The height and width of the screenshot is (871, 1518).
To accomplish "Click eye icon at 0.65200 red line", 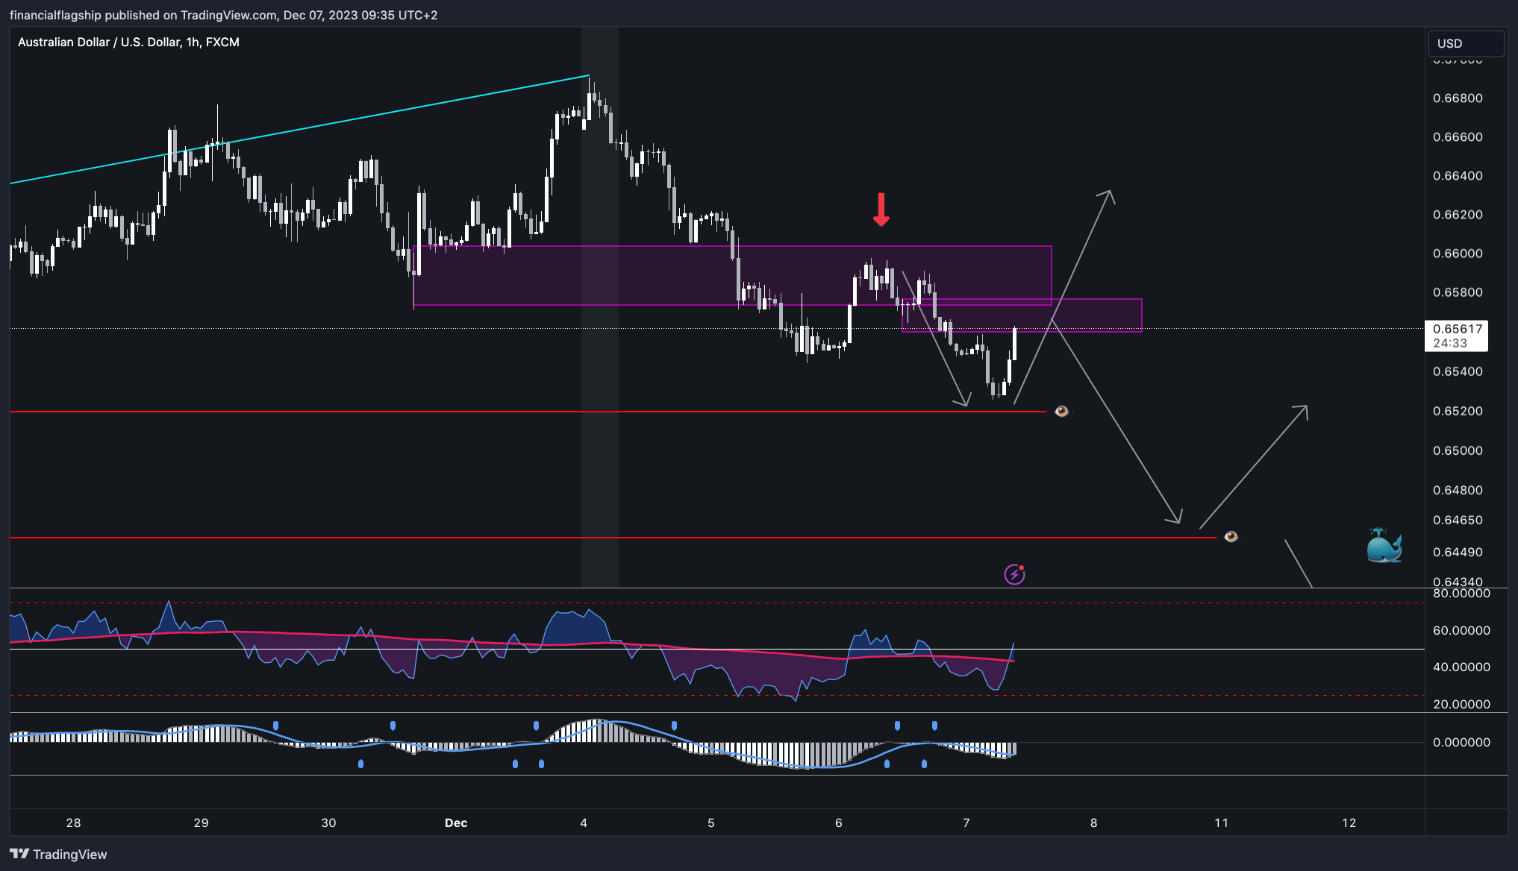I will point(1061,411).
